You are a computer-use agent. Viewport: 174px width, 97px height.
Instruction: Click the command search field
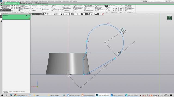(156, 1)
